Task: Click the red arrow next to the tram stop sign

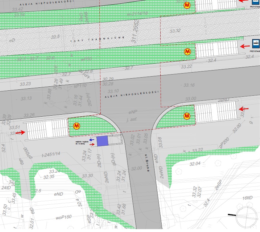Action: coord(245,46)
